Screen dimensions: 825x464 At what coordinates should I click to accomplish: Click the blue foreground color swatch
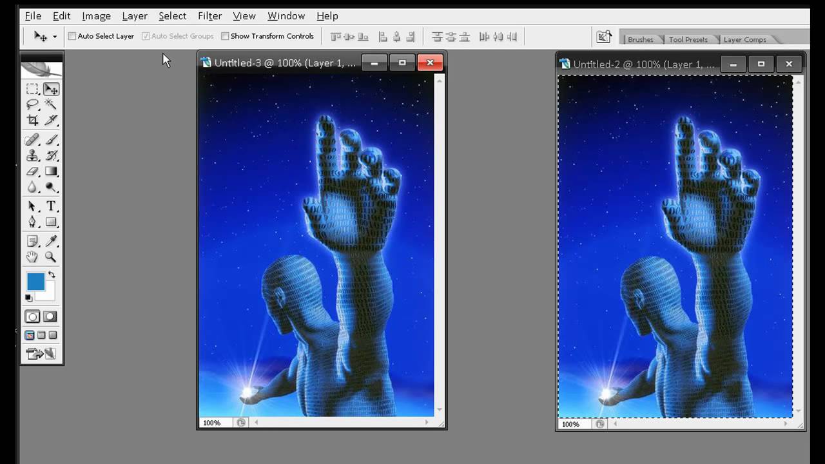pyautogui.click(x=35, y=282)
